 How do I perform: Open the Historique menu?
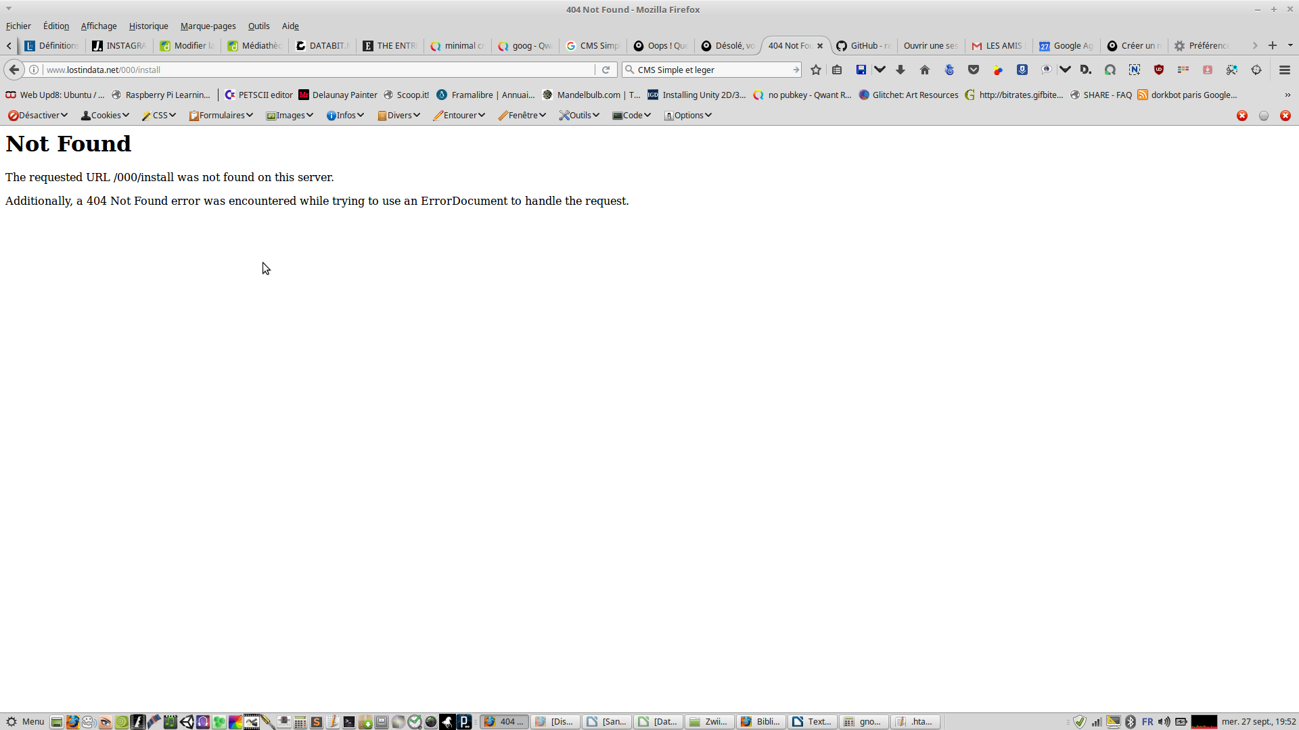click(x=148, y=26)
